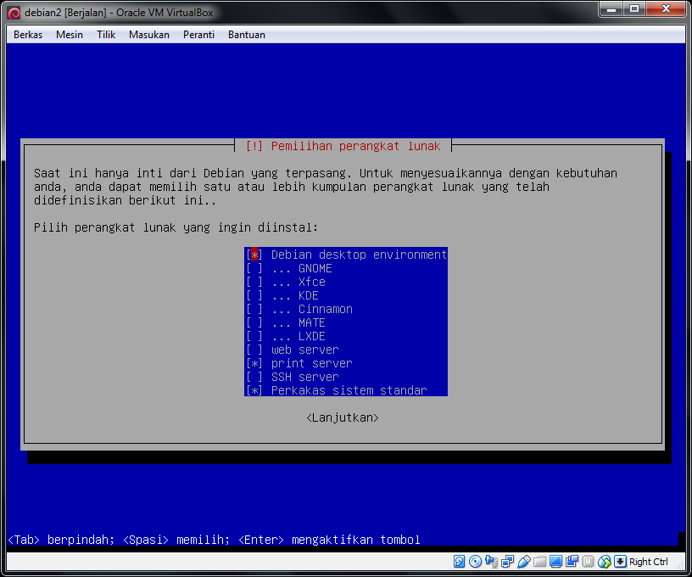Open the Masukan menu
Viewport: 692px width, 577px height.
coord(149,35)
